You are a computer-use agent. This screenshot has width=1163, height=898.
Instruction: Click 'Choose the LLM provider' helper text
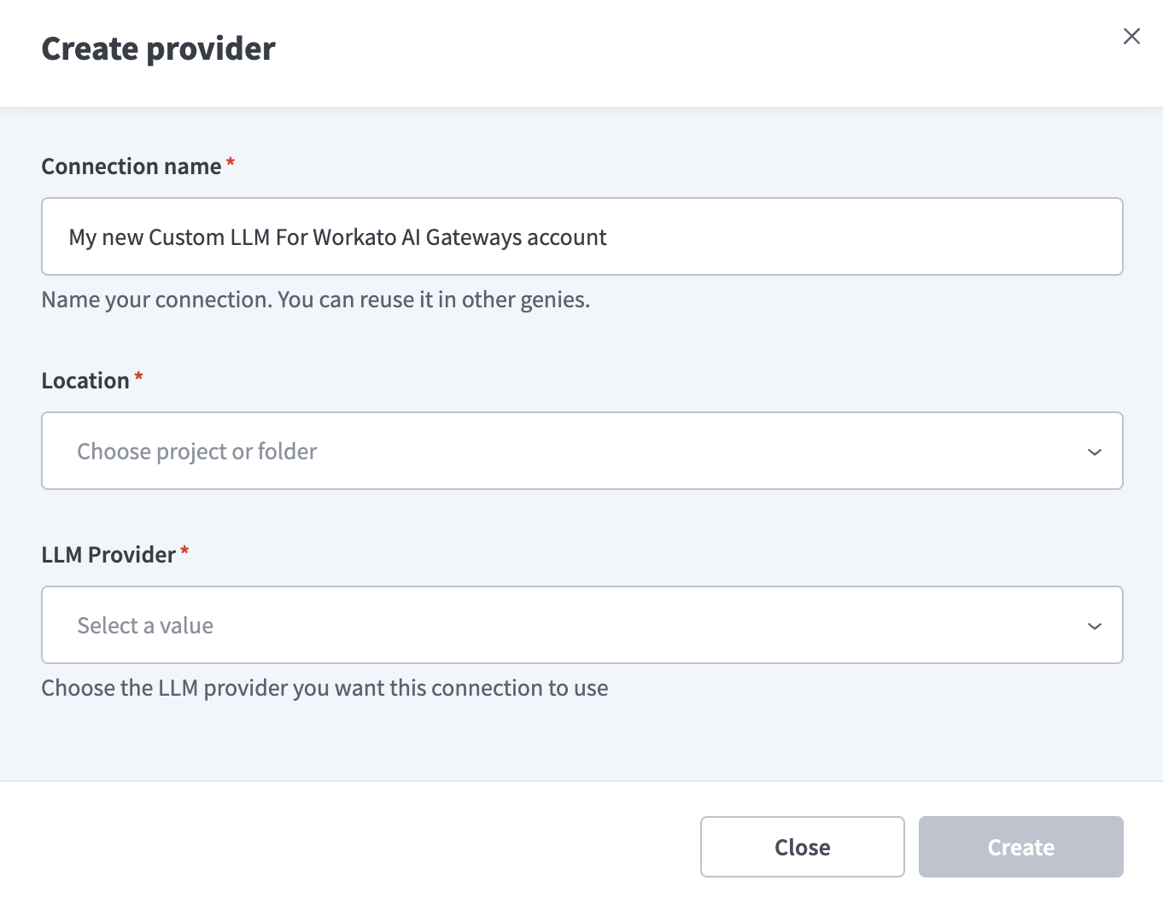pyautogui.click(x=325, y=688)
